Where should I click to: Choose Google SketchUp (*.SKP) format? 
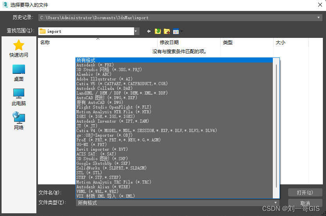coord(174,163)
